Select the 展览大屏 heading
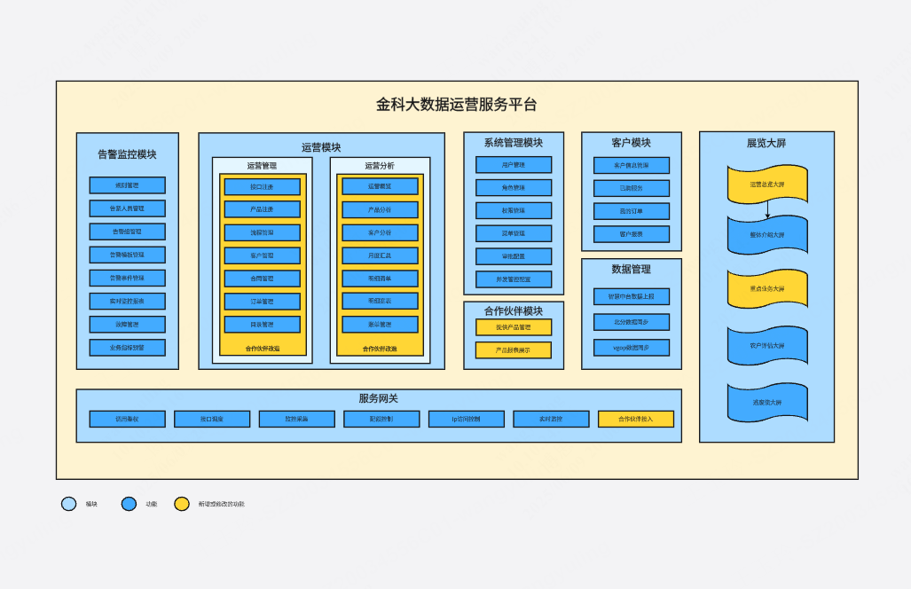Screen dimensions: 911x589 [766, 143]
